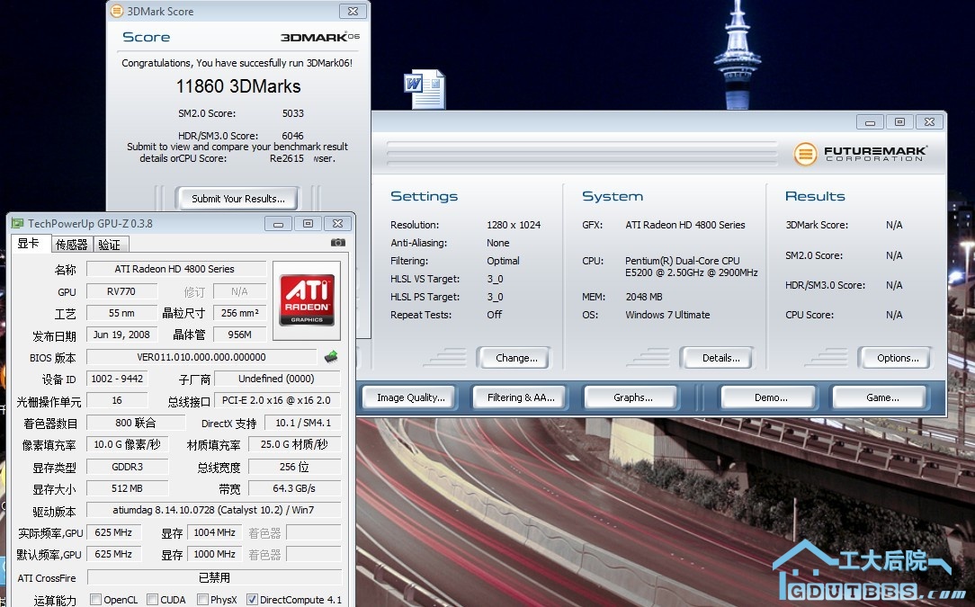Click the RV770 GPU field

point(122,291)
